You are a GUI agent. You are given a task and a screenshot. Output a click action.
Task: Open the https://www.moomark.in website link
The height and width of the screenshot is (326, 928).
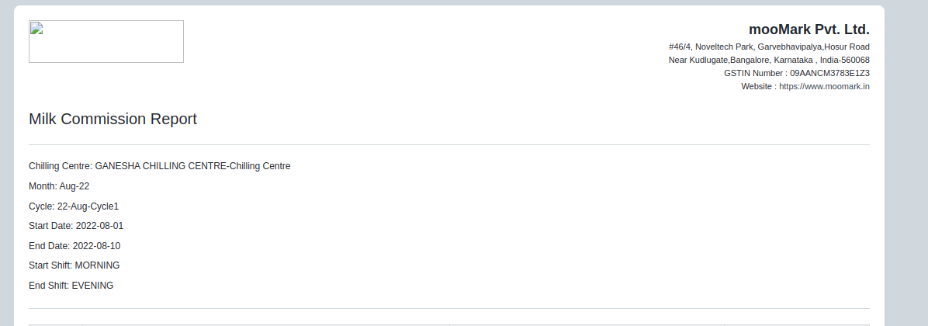825,86
